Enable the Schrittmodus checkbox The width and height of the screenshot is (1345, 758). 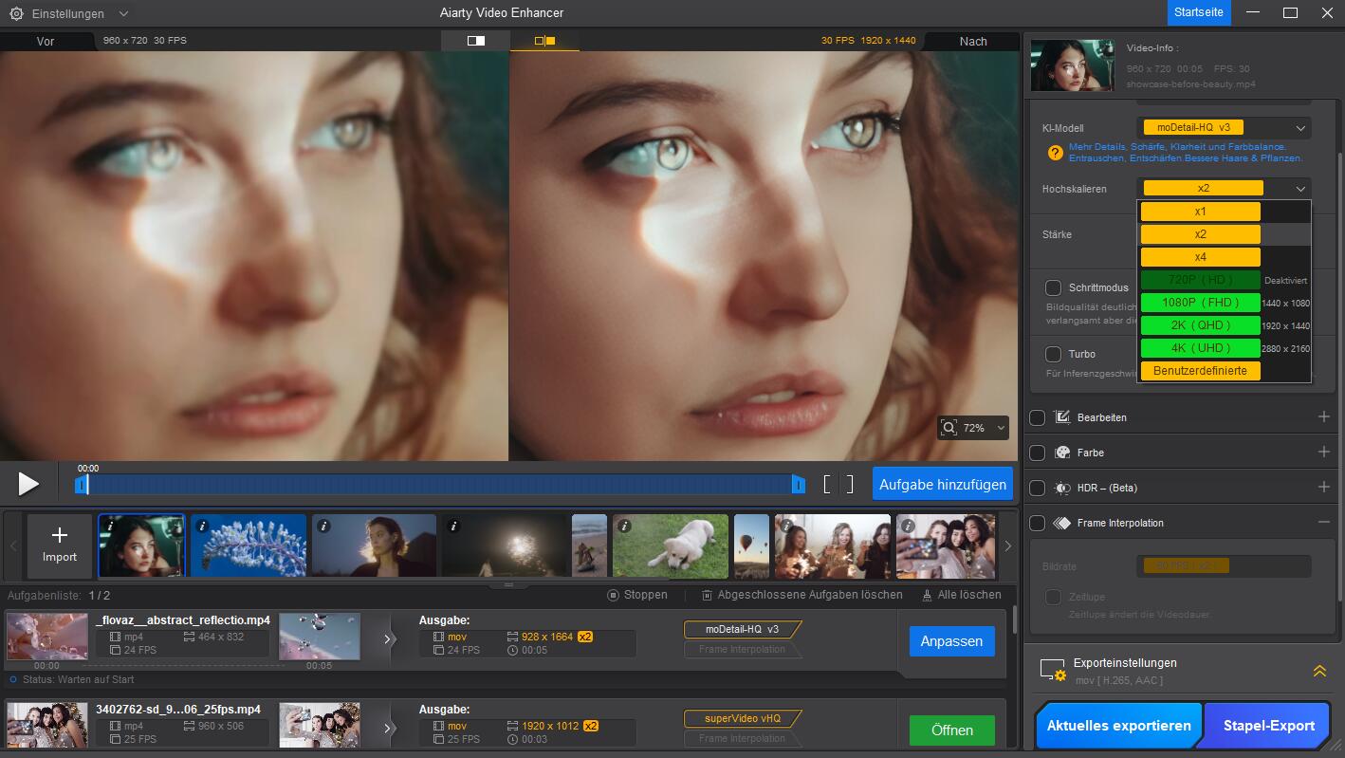tap(1053, 287)
